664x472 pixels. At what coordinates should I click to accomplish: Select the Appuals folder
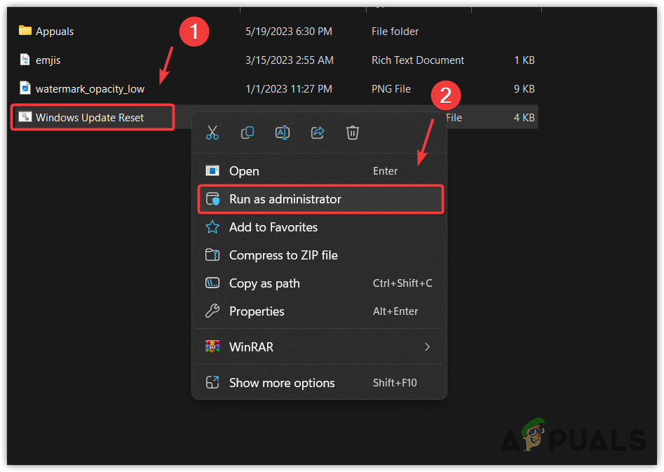point(55,32)
